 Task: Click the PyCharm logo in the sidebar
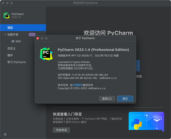[x=7, y=16]
